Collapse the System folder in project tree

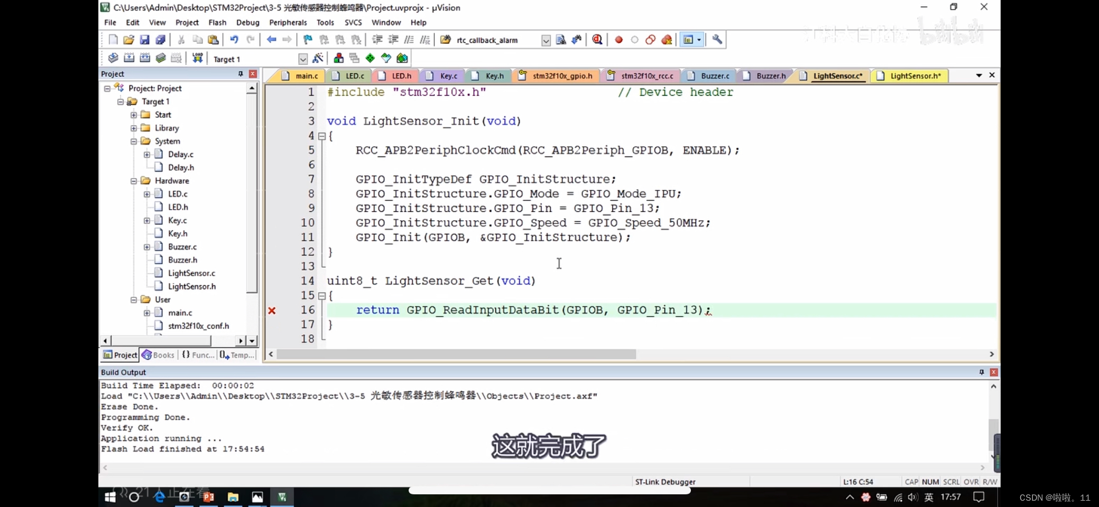134,141
